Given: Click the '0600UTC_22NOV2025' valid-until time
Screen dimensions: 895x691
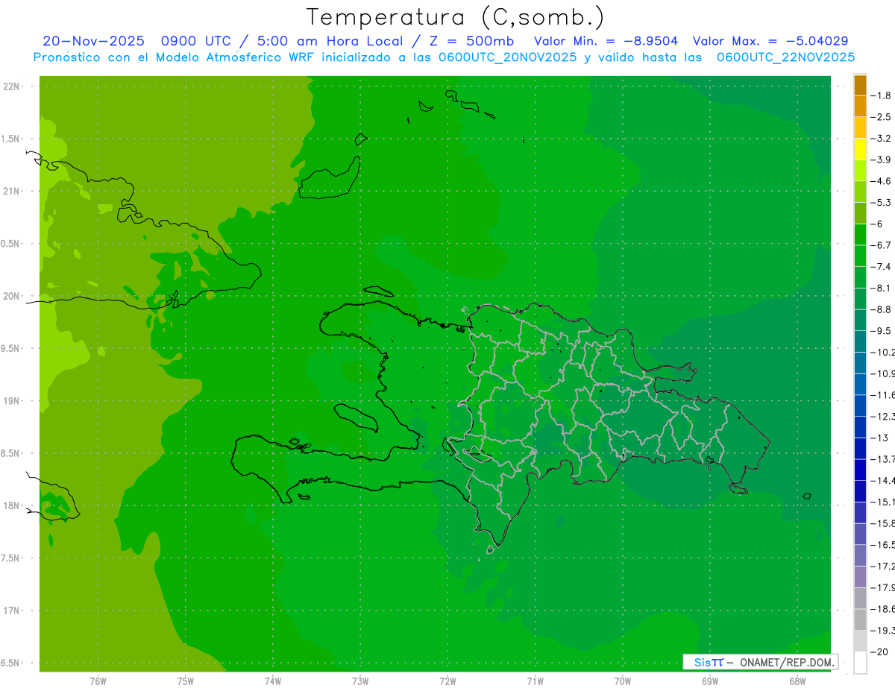Looking at the screenshot, I should 785,57.
